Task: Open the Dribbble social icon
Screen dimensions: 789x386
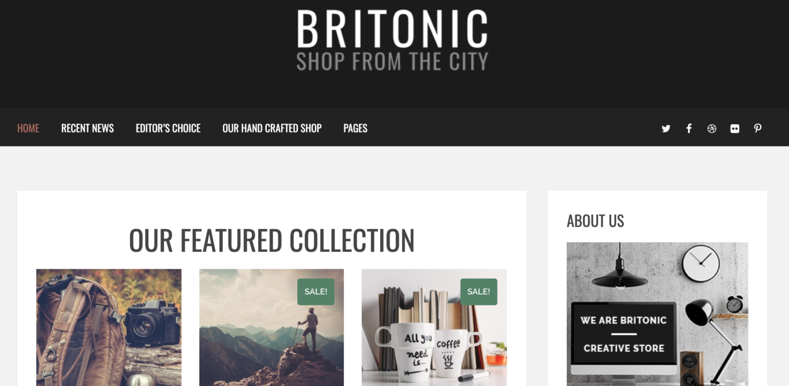Action: [712, 129]
